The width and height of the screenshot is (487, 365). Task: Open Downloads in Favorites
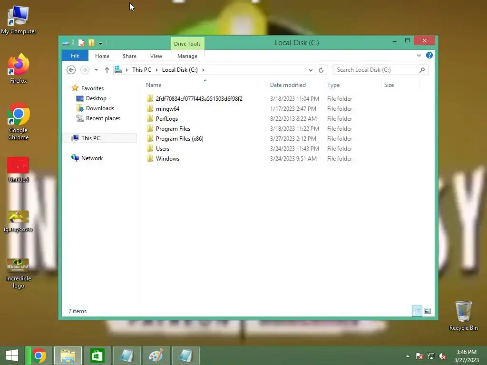coord(95,108)
